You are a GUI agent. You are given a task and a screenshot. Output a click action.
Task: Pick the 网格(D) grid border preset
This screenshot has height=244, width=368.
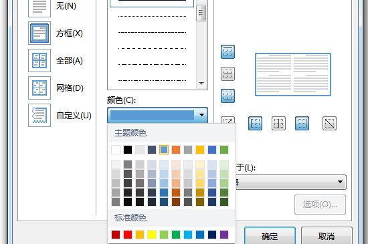point(39,88)
